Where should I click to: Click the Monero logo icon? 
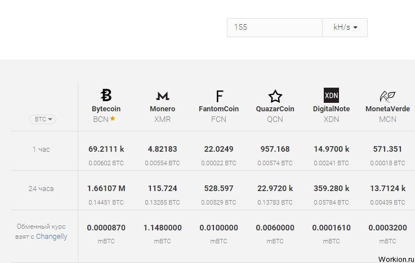[x=163, y=96]
